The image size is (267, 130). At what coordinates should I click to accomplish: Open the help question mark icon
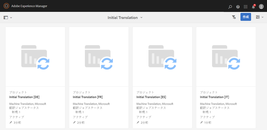pyautogui.click(x=238, y=7)
